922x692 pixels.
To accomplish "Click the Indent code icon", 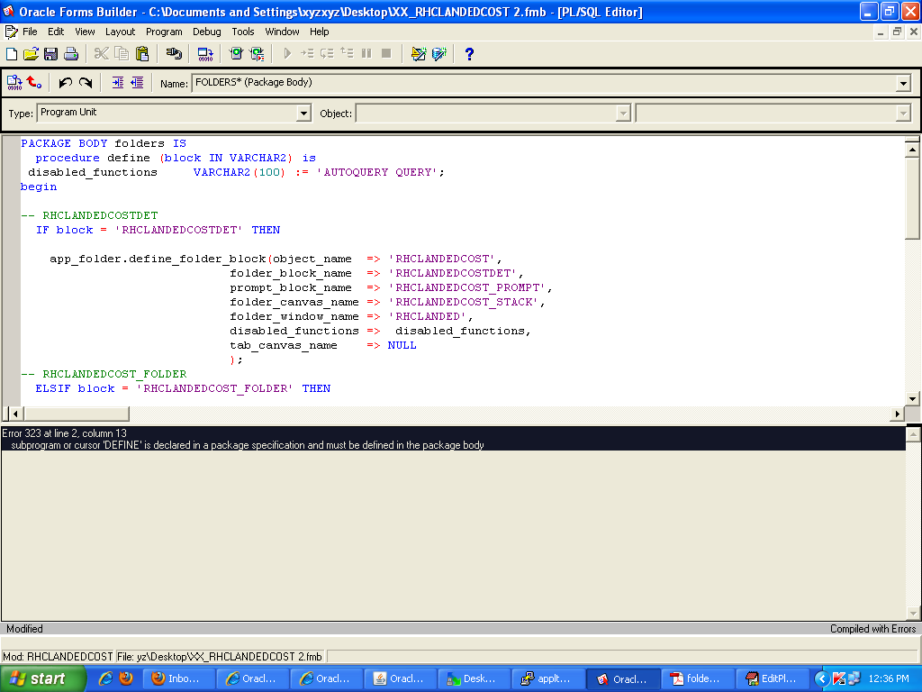I will point(118,83).
